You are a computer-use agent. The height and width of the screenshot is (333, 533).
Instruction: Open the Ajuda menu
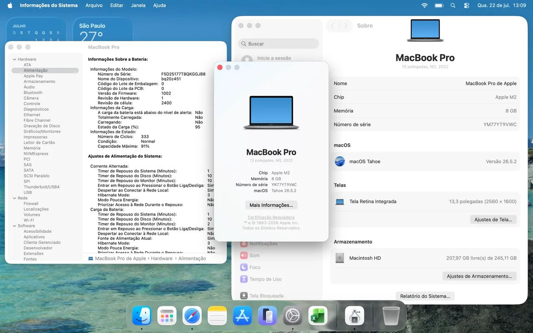(x=159, y=5)
